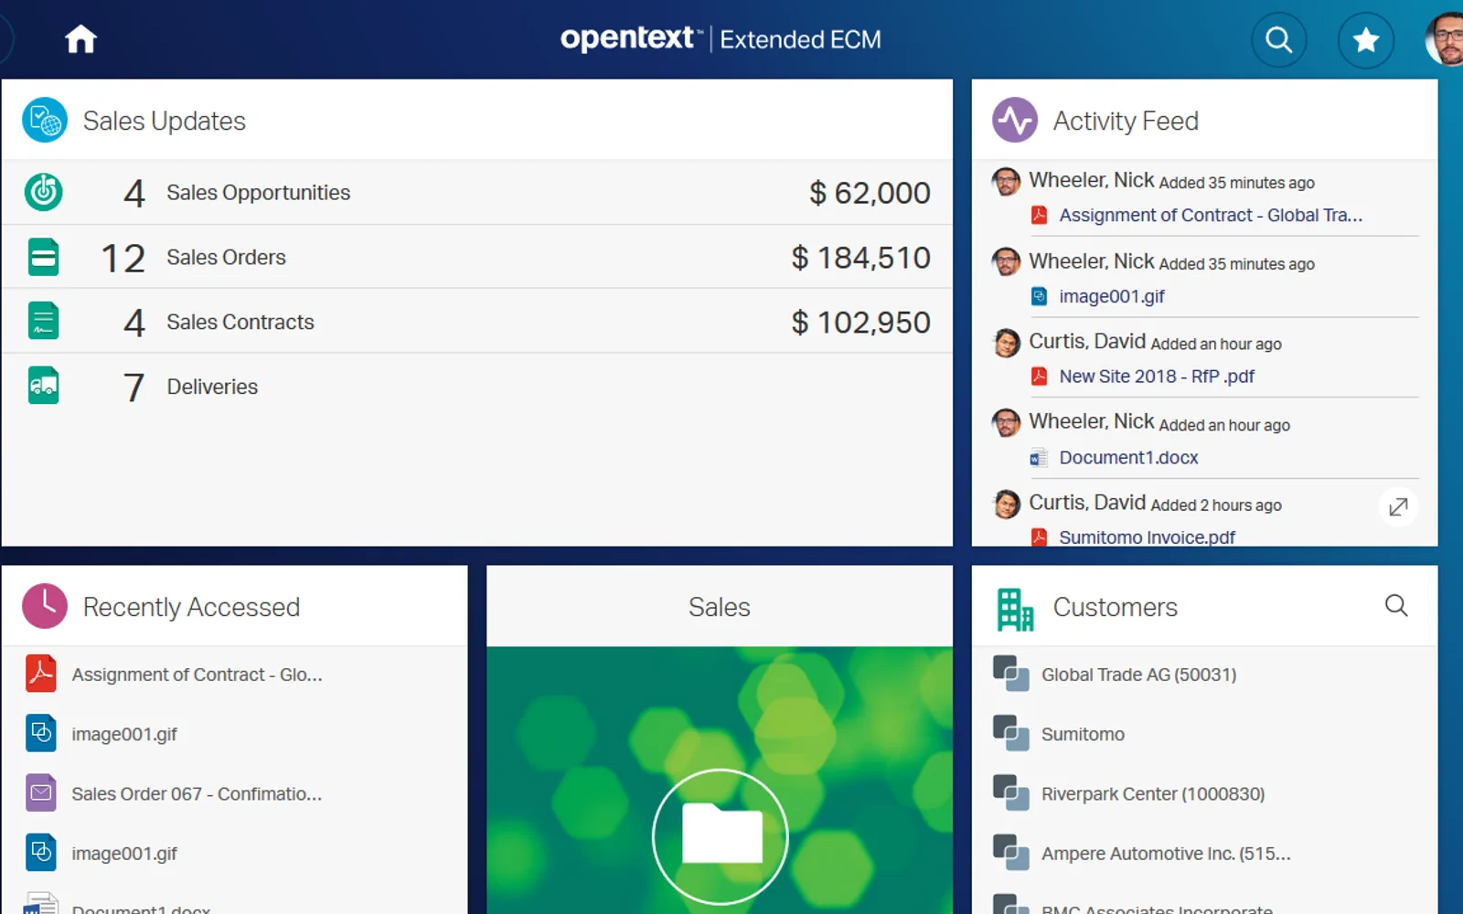
Task: Click the $ 62,000 Sales Opportunities value
Action: [x=870, y=193]
